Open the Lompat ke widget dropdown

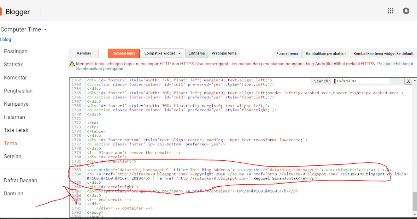coord(162,53)
